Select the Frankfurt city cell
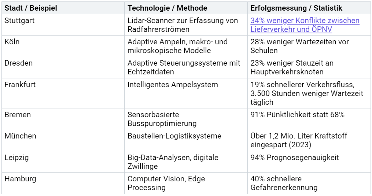Image resolution: width=372 pixels, height=196 pixels. (20, 85)
